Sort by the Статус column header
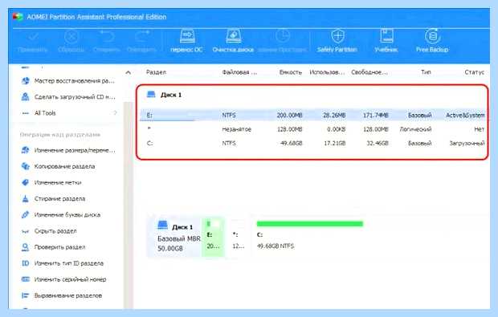This screenshot has height=317, width=498. [x=474, y=72]
